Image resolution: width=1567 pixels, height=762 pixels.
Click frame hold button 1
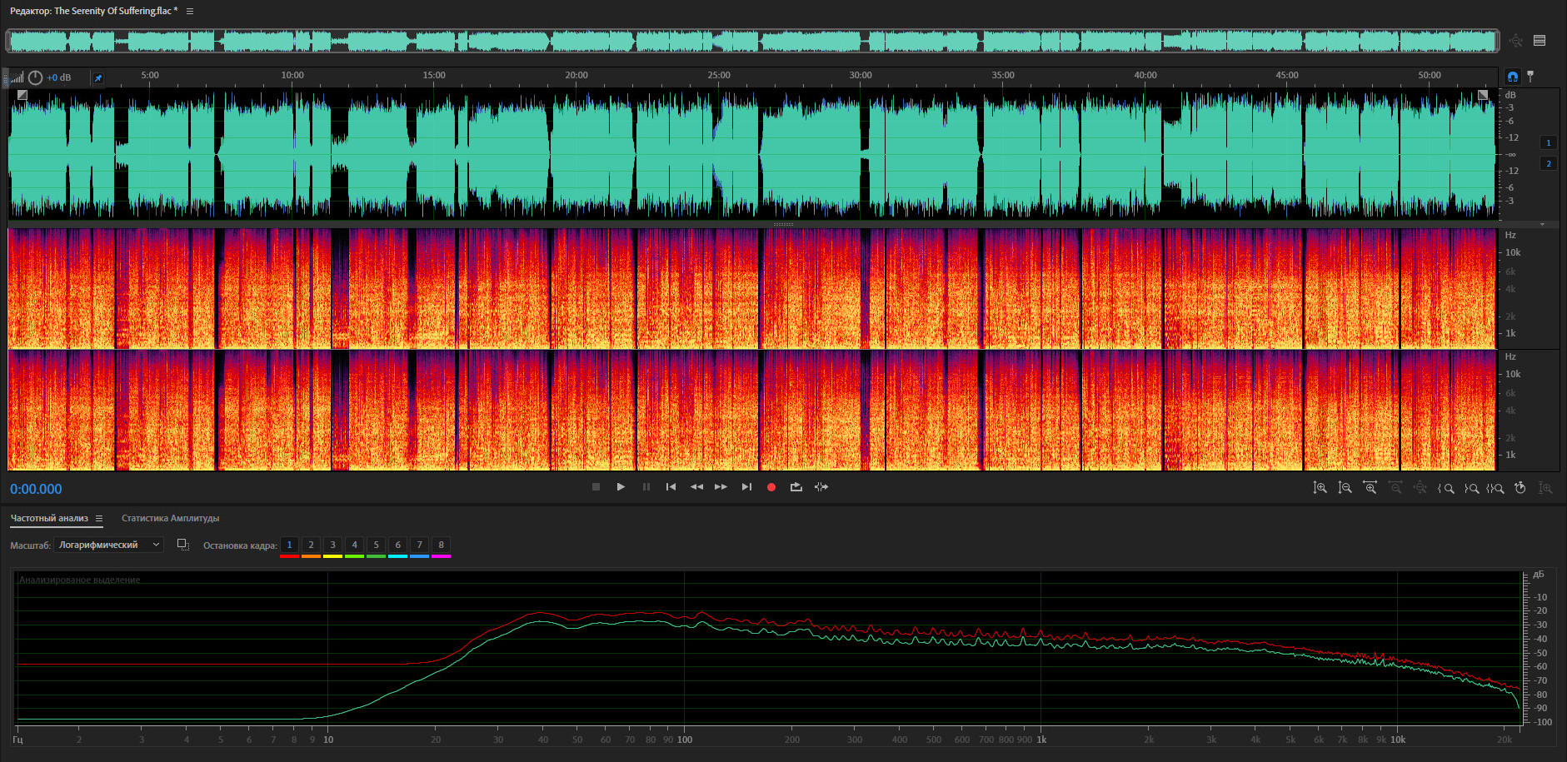289,545
